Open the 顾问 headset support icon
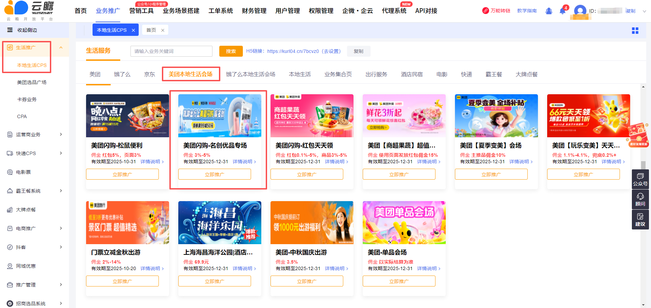The width and height of the screenshot is (651, 308). click(640, 199)
